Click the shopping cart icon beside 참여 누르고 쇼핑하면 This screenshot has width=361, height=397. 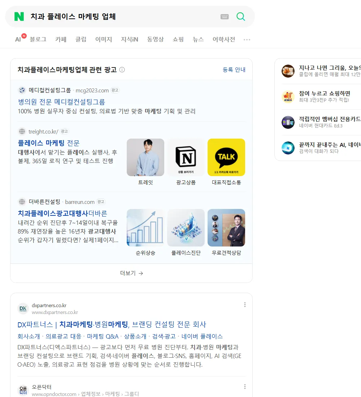[288, 97]
